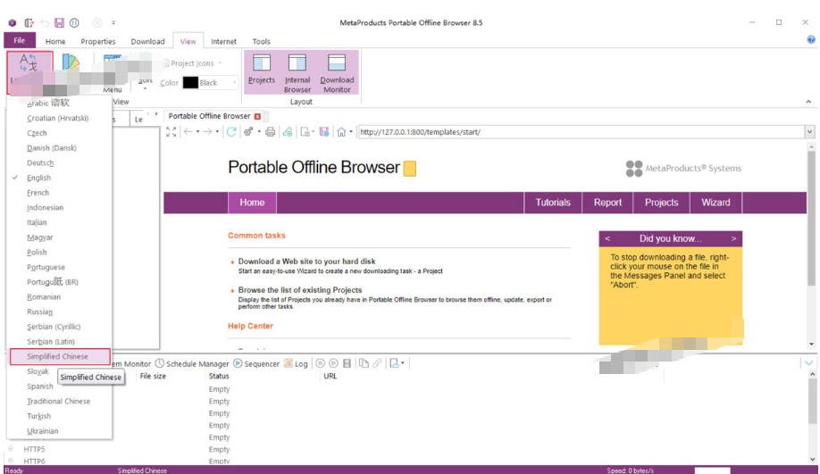Switch to the Download ribbon tab
Screen dimensions: 820x474
147,41
